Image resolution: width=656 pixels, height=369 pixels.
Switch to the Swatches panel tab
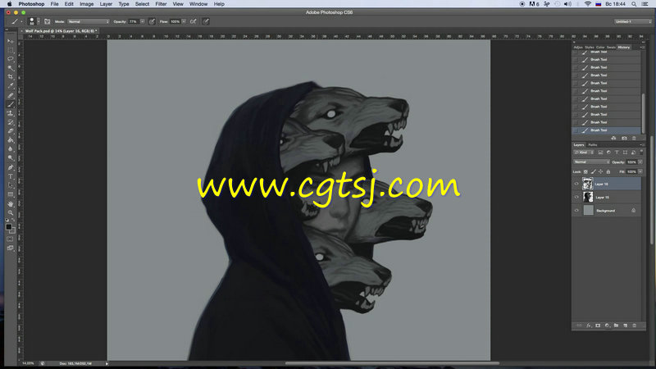point(611,48)
